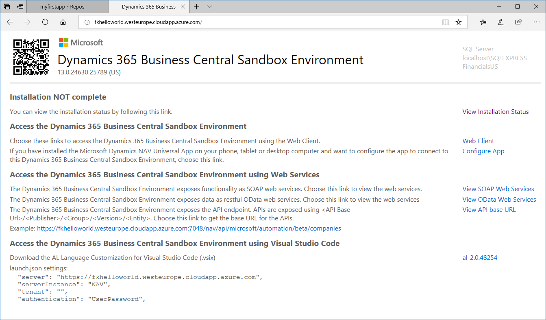The image size is (546, 320).
Task: Download the al-2.0.48254 vsix file
Action: (x=480, y=258)
